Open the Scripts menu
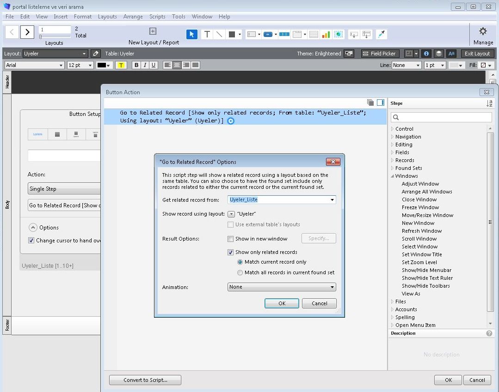Viewport: 499px width, 392px height. point(157,17)
